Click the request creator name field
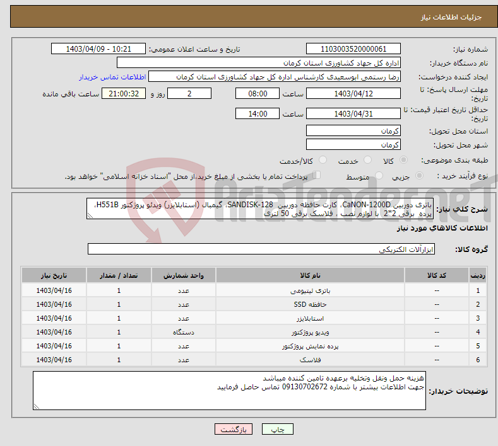Screen dimensions: 498x446 pyautogui.click(x=275, y=77)
